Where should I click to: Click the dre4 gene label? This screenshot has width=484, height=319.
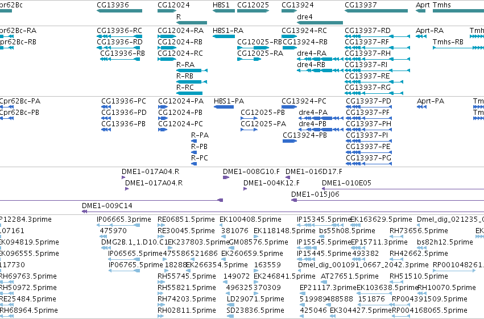(305, 16)
